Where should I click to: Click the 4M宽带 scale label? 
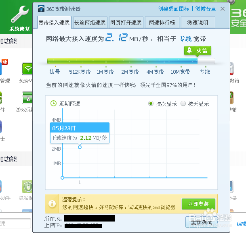[x=155, y=72]
